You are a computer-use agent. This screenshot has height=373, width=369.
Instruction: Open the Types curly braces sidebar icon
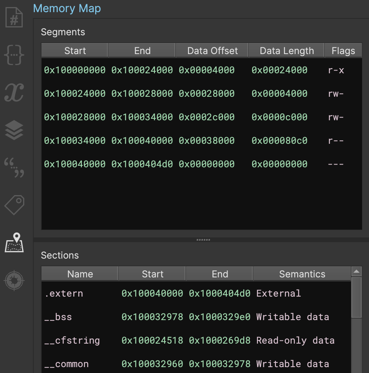click(x=14, y=55)
